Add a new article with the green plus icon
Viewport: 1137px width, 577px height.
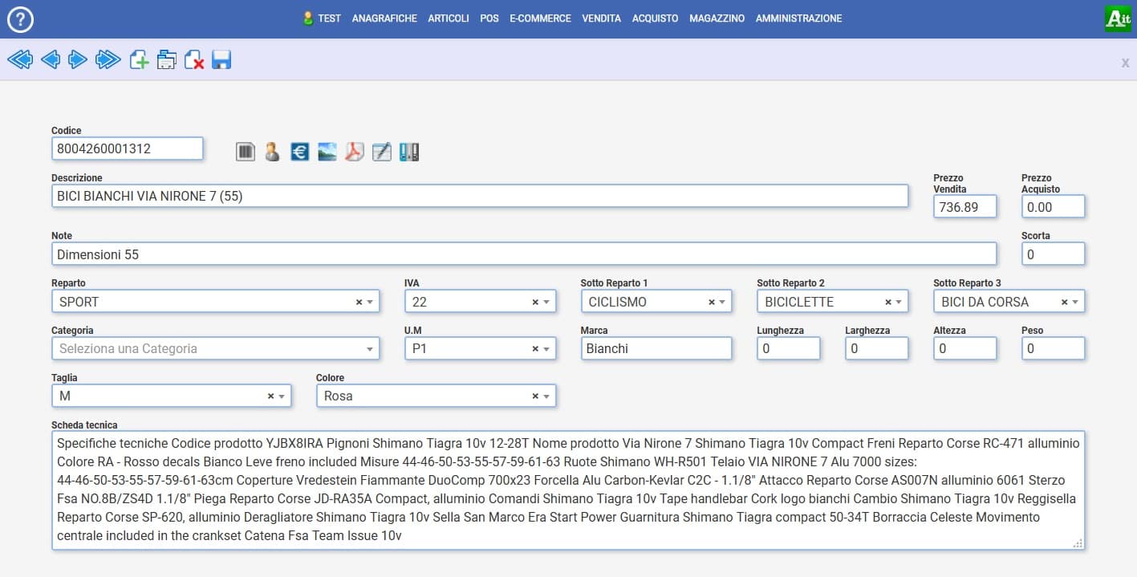140,59
